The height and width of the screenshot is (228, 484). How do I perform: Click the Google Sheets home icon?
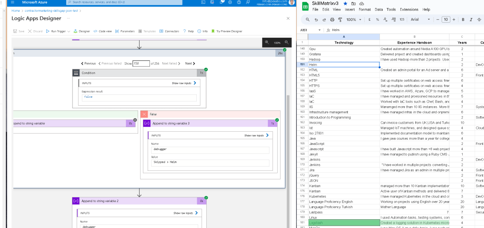point(305,7)
